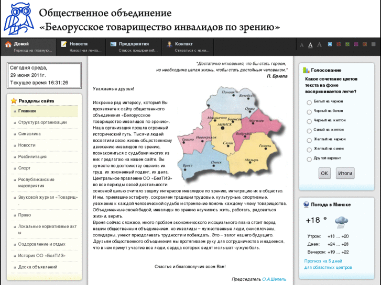Image resolution: width=381 pixels, height=285 pixels.
Task: Click the person icon beside Контакт
Action: tap(169, 44)
